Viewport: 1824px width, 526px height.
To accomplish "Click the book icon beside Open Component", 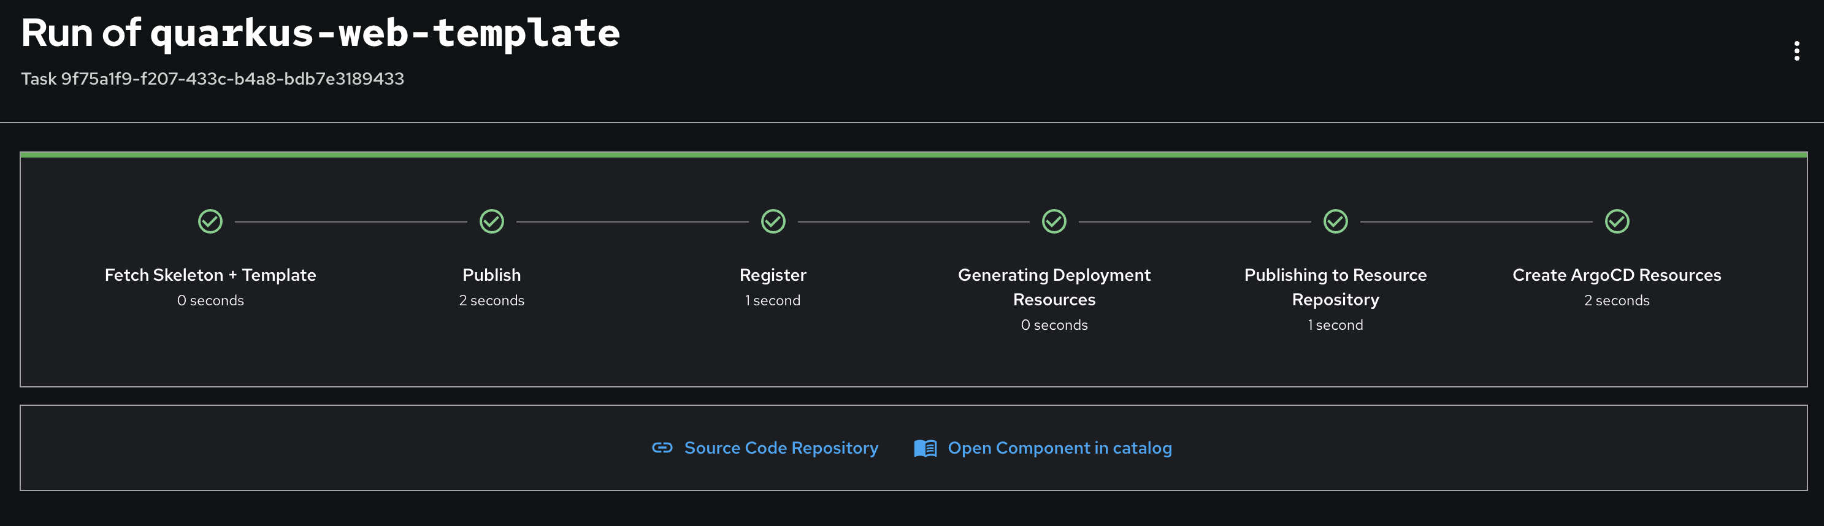I will [925, 448].
